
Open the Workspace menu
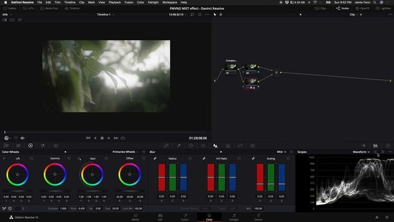[170, 2]
